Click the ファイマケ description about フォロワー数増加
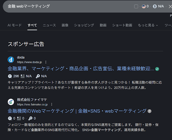Viewport: 172px width, 140px height. tap(83, 127)
